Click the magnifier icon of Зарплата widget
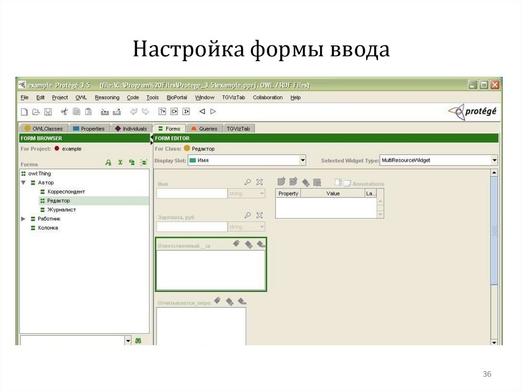The width and height of the screenshot is (522, 391). point(247,216)
